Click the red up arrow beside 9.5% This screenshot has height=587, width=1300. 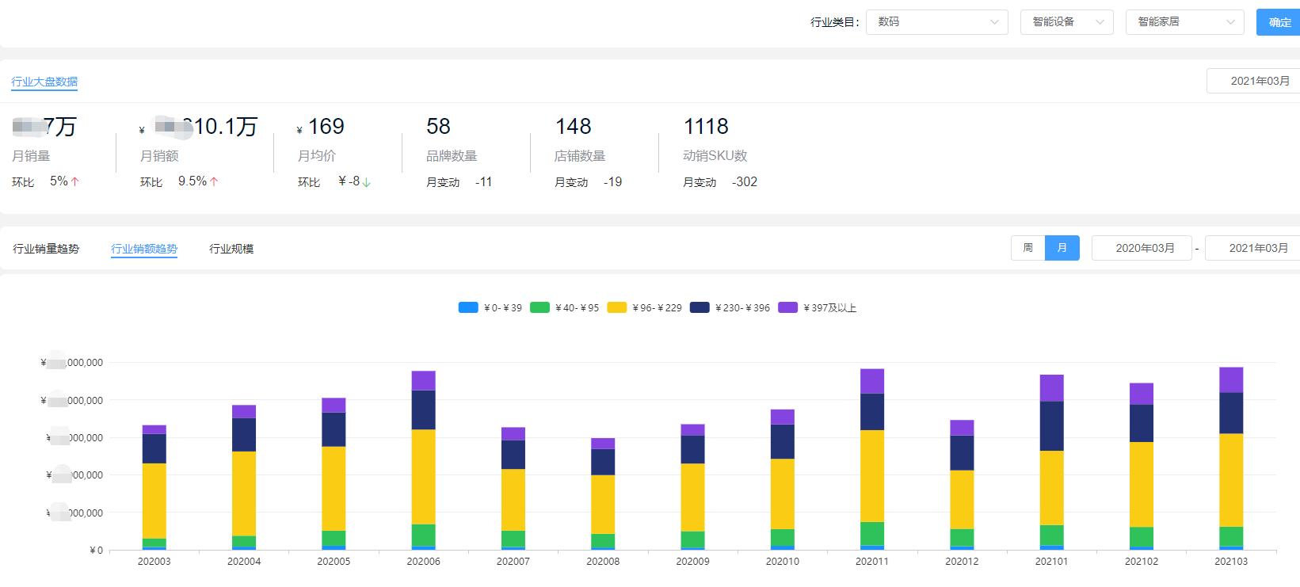(x=214, y=181)
